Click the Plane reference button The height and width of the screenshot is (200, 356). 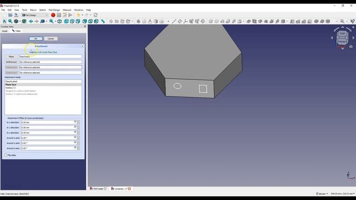coord(11,57)
